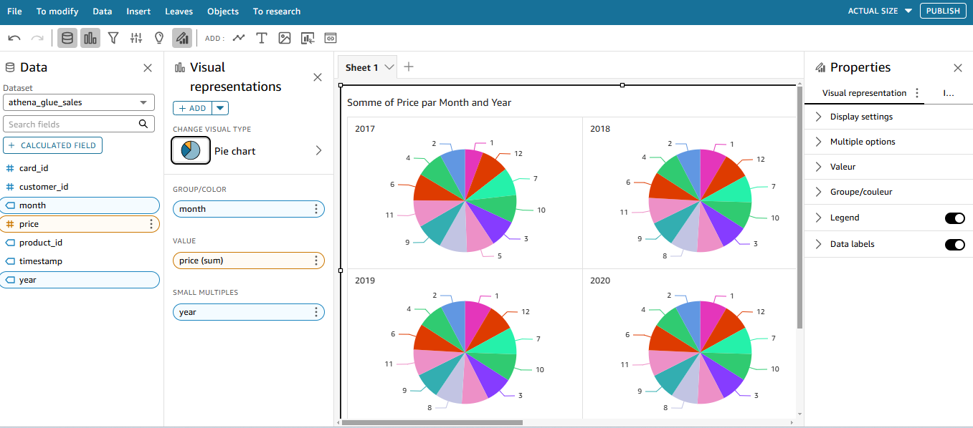The width and height of the screenshot is (973, 428).
Task: Add an image using the picture icon
Action: (x=285, y=38)
